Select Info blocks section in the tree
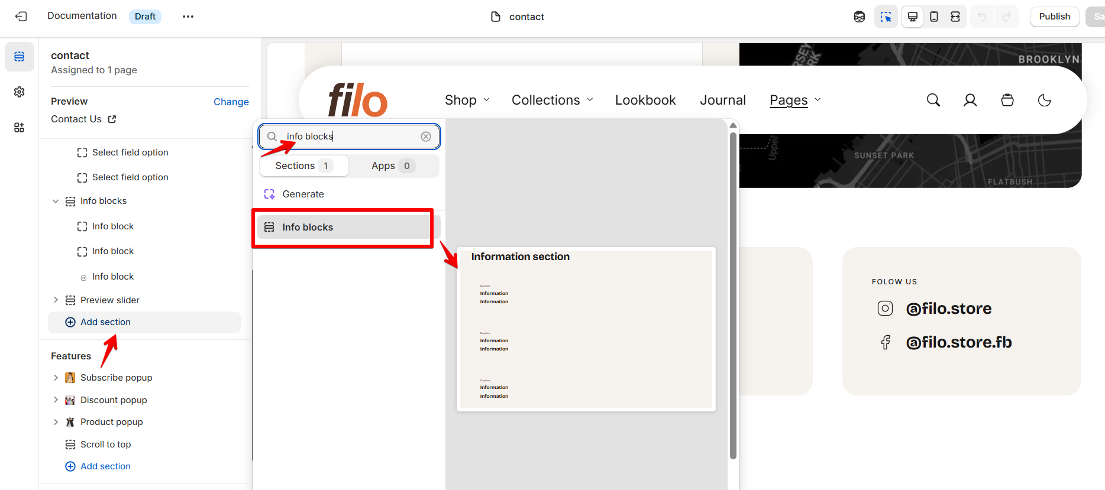Screen dimensions: 1105x490 [x=104, y=201]
